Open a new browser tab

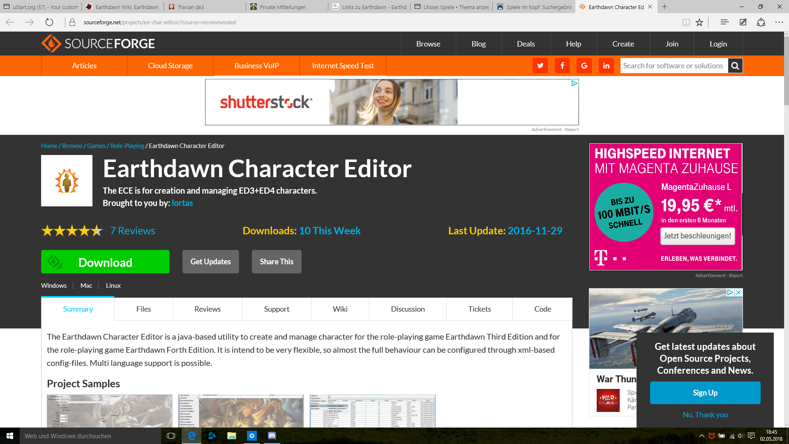pyautogui.click(x=664, y=7)
